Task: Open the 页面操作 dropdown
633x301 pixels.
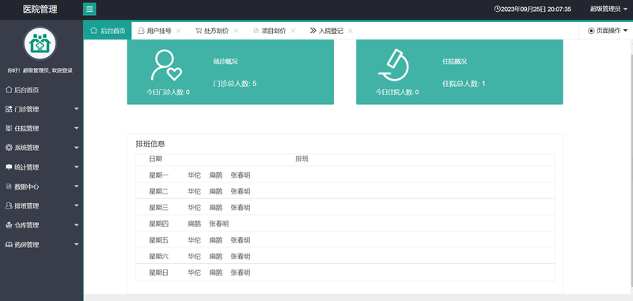Action: click(x=608, y=31)
